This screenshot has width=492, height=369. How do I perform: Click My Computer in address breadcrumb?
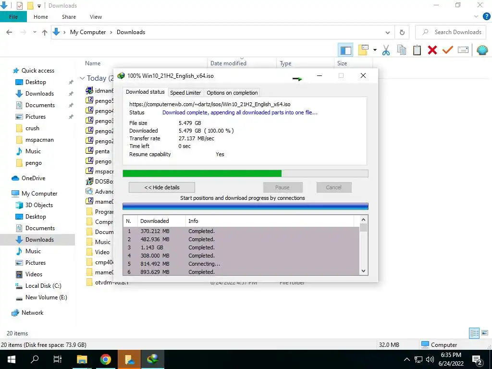pos(88,32)
